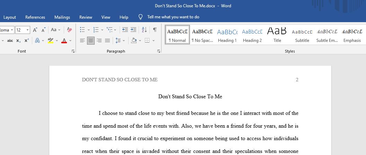Image resolution: width=366 pixels, height=155 pixels.
Task: Open font name dropdown
Action: 12,30
